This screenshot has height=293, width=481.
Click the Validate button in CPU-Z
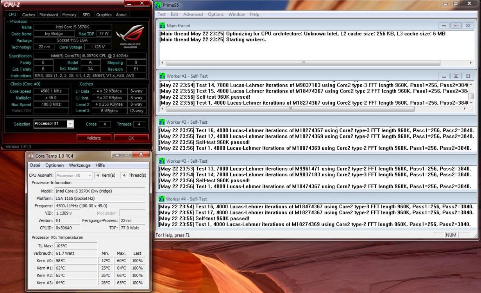[x=93, y=138]
